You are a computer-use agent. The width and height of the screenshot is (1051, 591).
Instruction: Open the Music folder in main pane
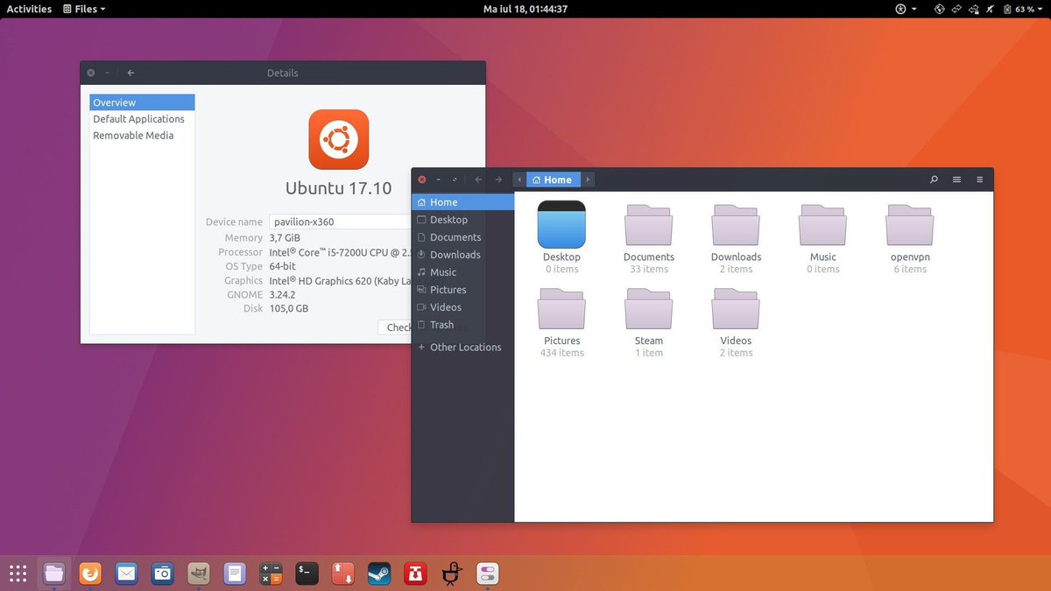point(822,225)
